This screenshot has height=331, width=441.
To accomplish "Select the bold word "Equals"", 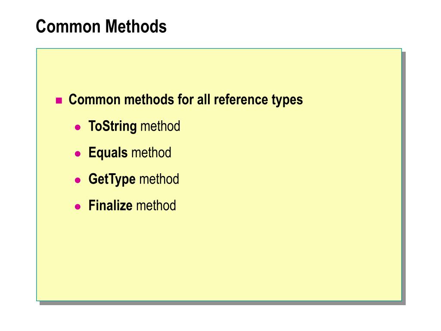I will (x=108, y=153).
